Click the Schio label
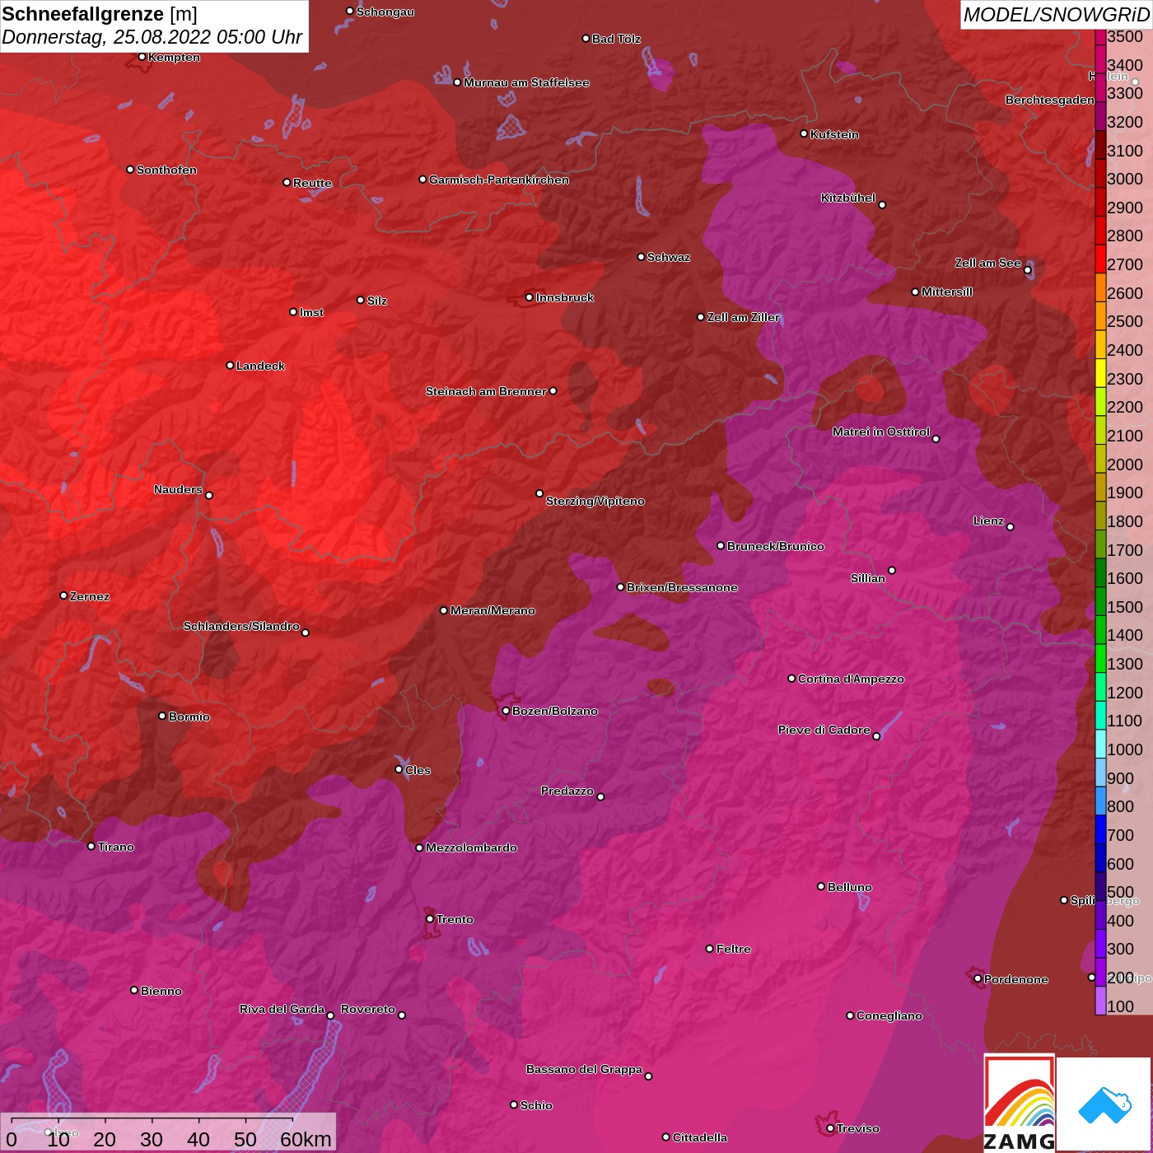The height and width of the screenshot is (1153, 1153). point(536,1105)
